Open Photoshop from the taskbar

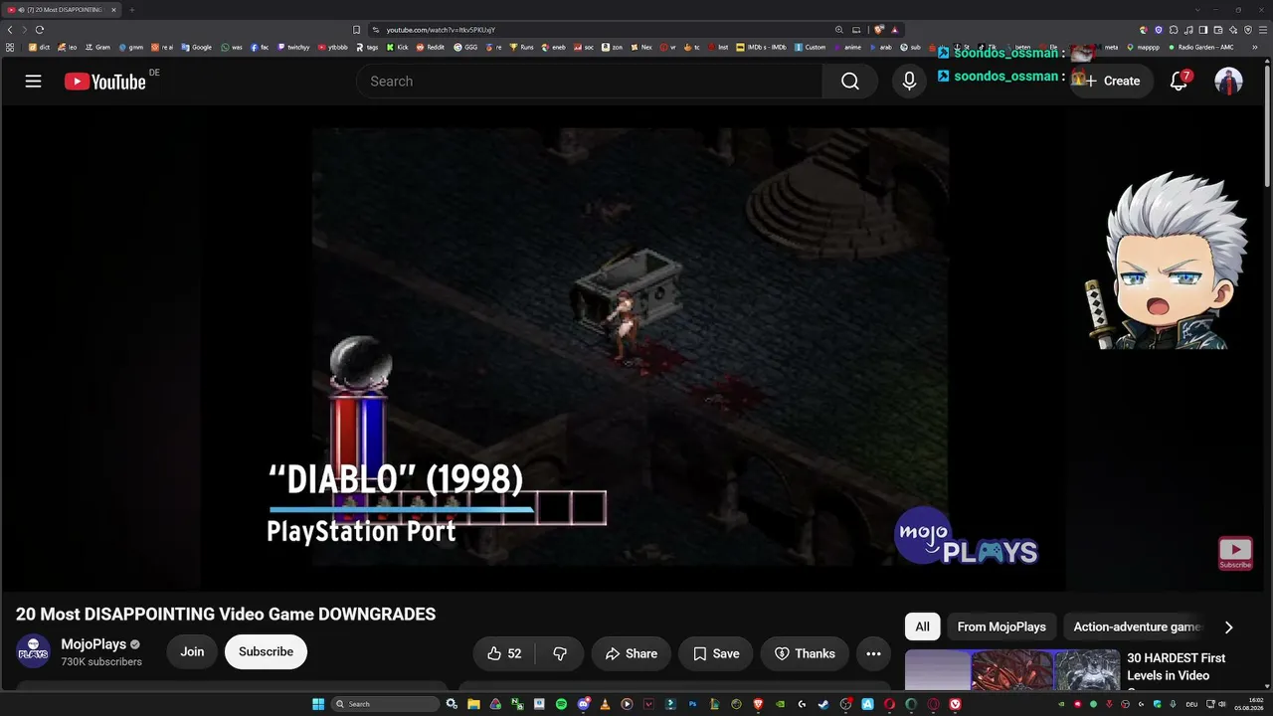pyautogui.click(x=692, y=704)
